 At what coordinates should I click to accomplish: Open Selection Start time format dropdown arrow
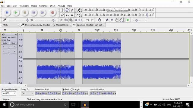click(x=60, y=93)
